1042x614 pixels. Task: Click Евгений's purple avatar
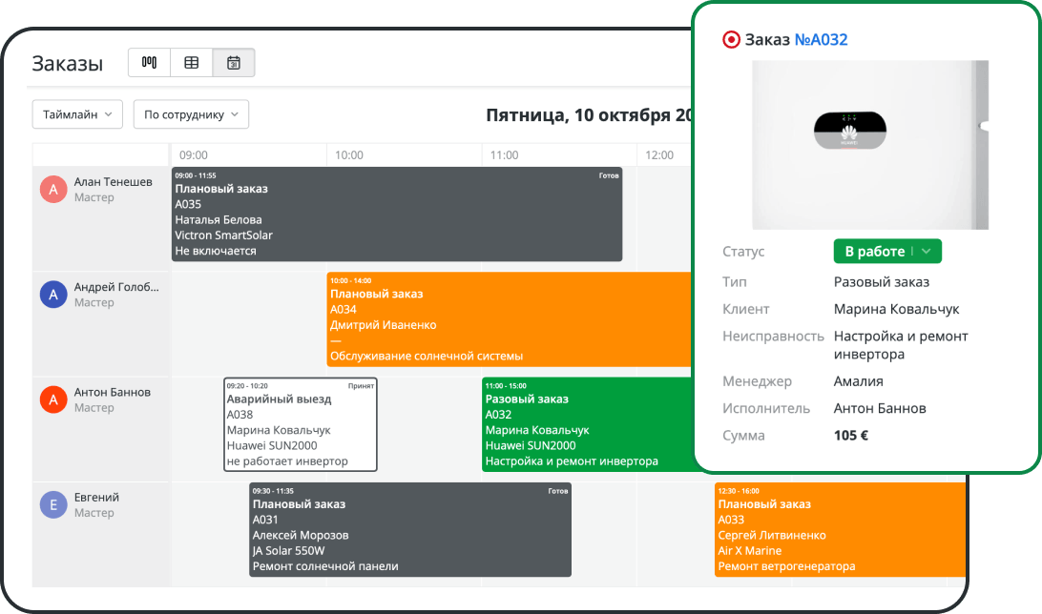coord(53,504)
